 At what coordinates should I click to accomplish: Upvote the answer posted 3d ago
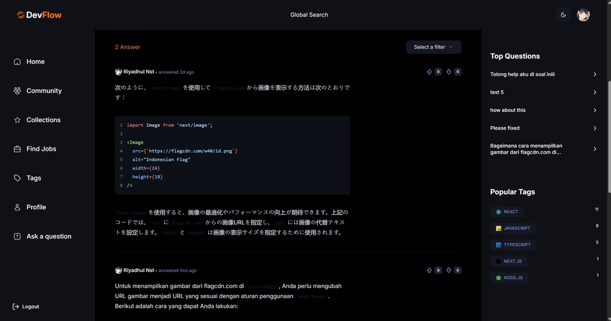tap(429, 72)
